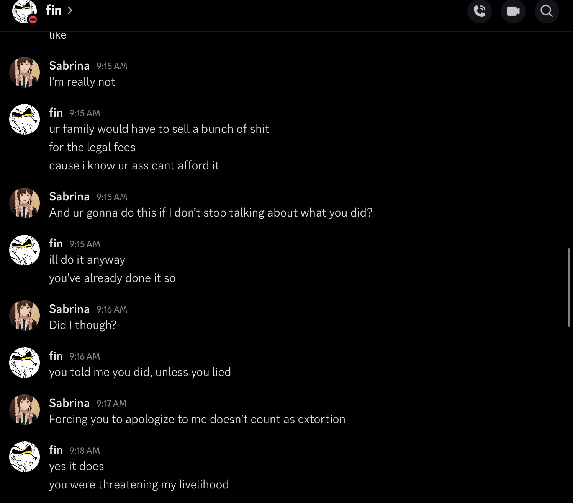Select the message "you were threatening my livelihood"
The width and height of the screenshot is (573, 503).
(139, 485)
